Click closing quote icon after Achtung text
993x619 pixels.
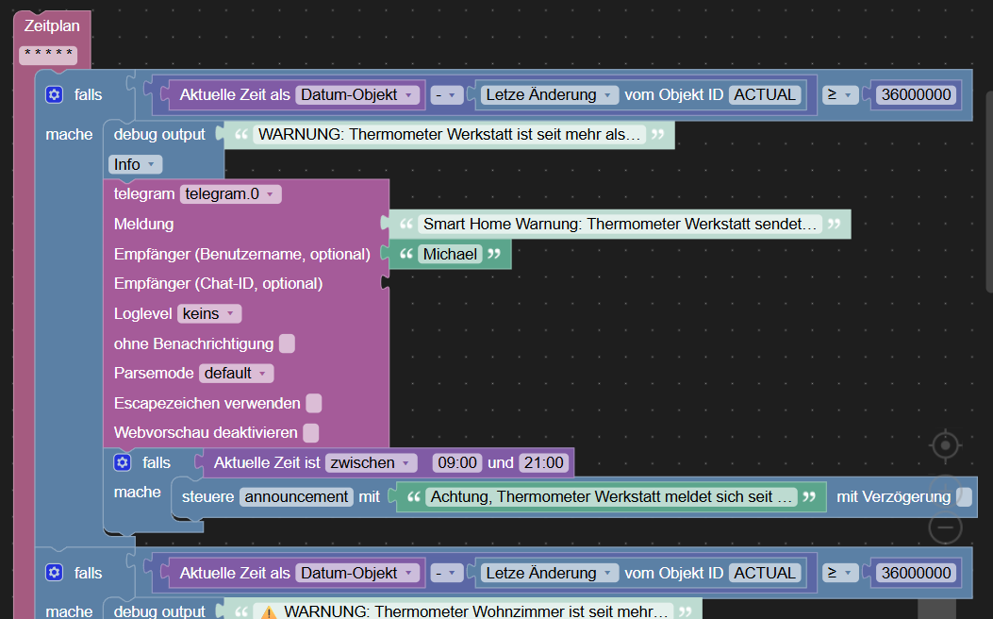tap(809, 496)
